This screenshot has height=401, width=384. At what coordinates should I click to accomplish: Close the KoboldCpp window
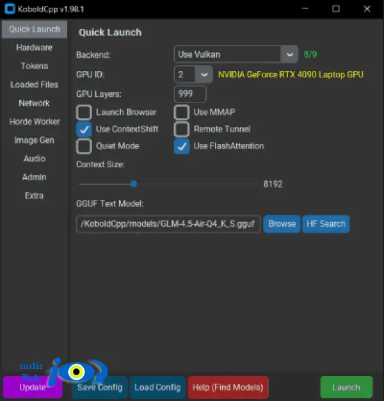[x=367, y=9]
